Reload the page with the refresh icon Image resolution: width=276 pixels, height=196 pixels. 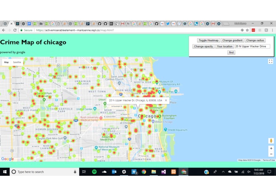coord(15,30)
